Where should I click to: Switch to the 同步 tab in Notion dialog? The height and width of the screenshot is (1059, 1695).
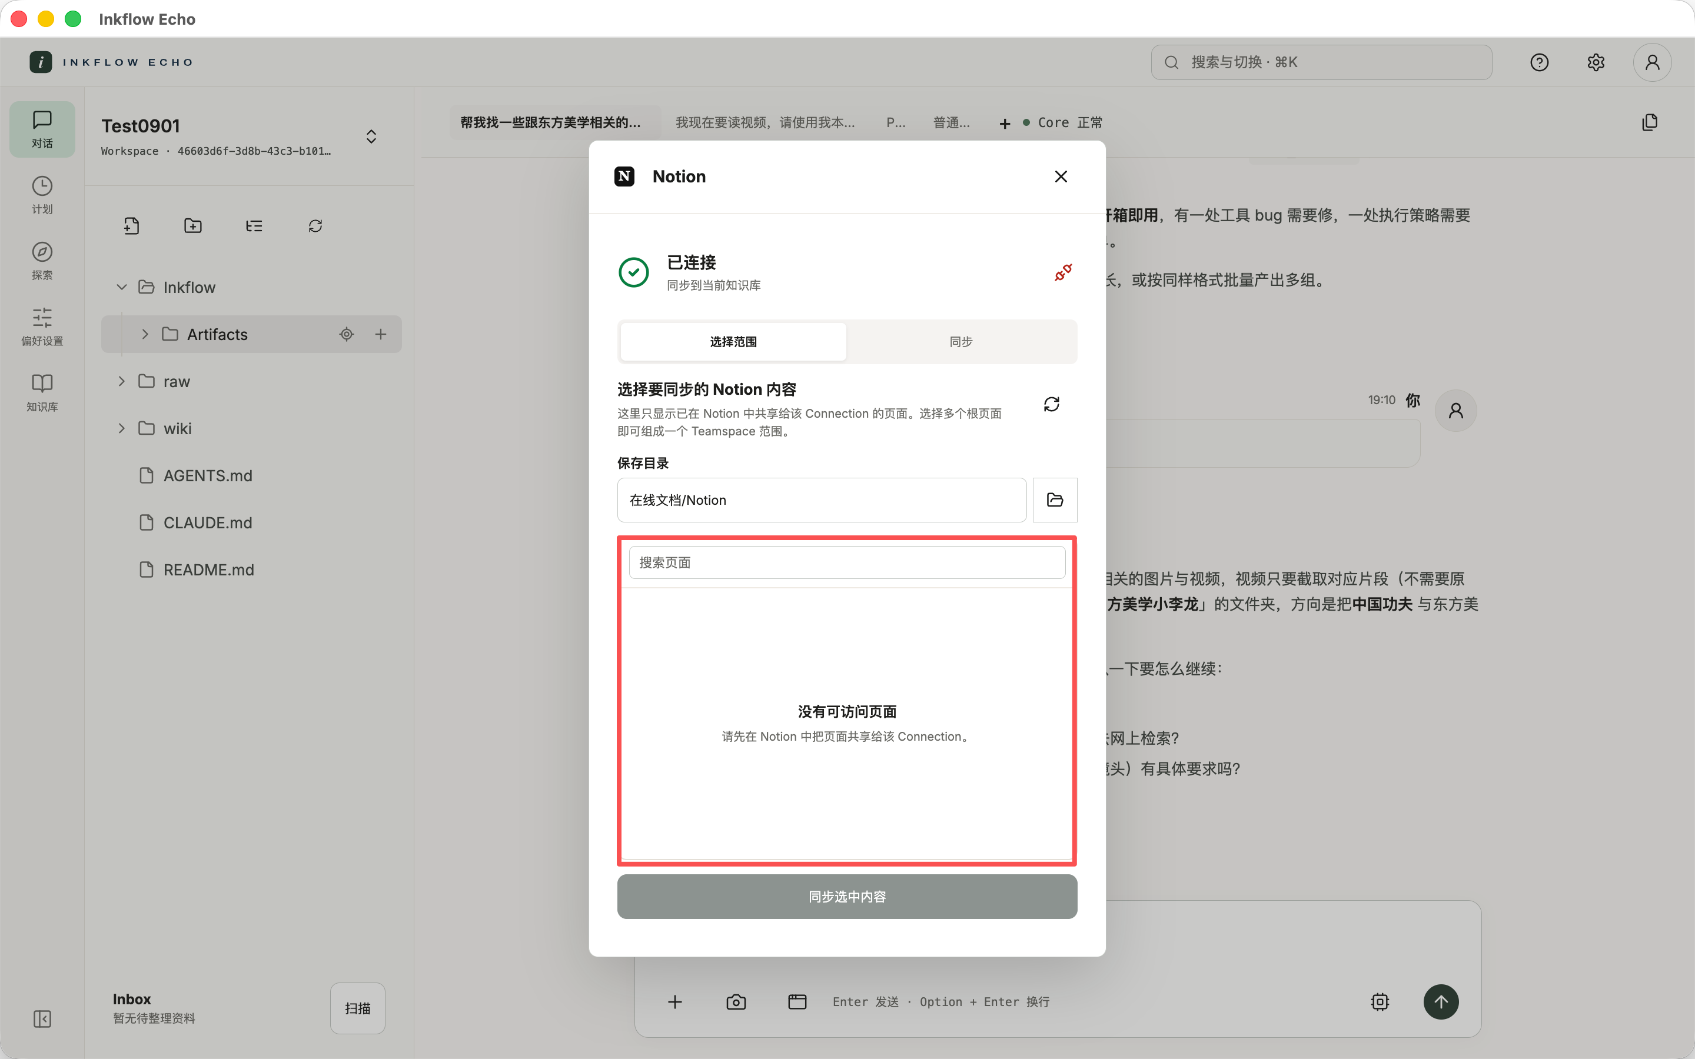(x=961, y=342)
